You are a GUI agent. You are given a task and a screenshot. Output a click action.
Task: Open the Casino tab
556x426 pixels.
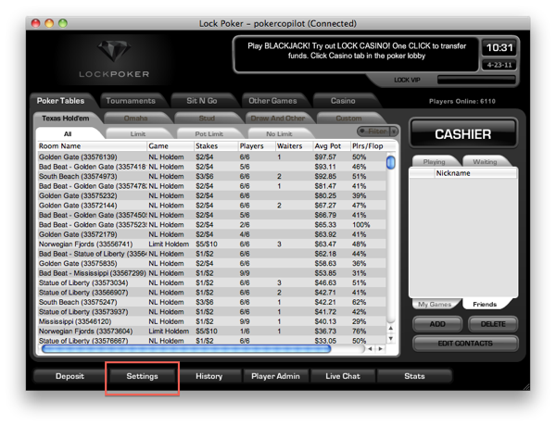(343, 101)
